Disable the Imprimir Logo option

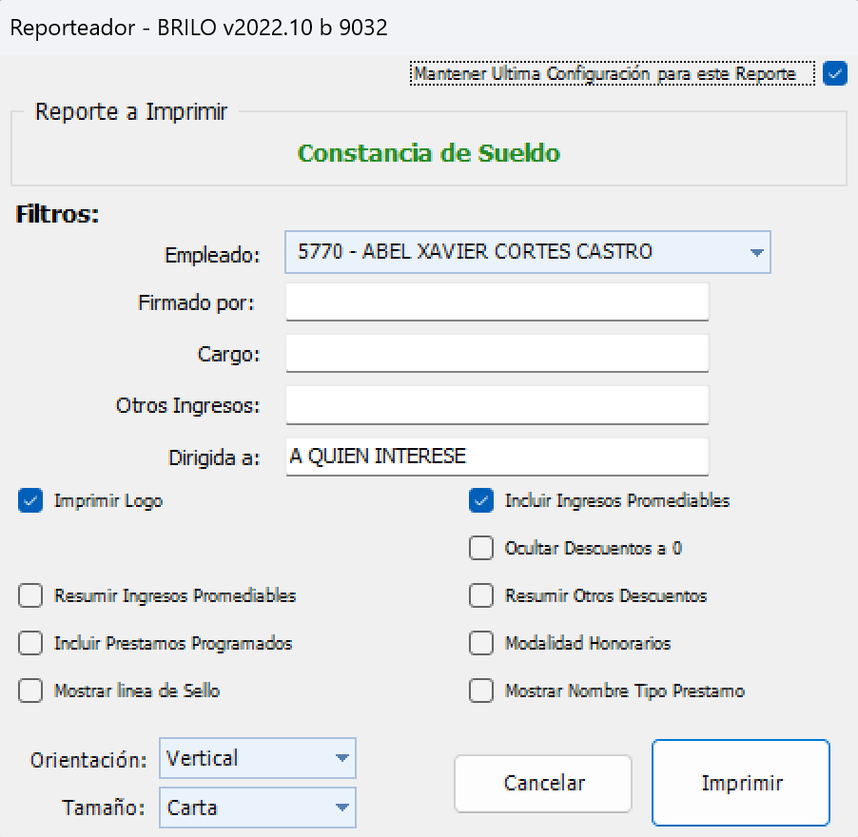point(29,499)
